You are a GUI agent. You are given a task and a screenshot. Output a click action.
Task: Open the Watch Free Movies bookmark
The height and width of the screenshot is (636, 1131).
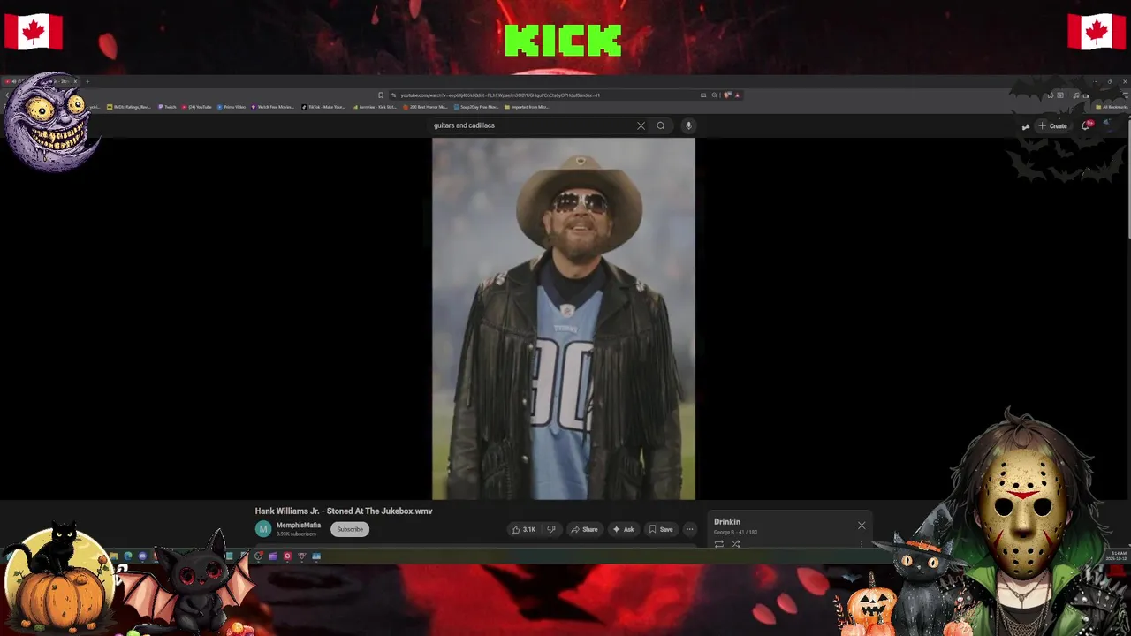tap(273, 107)
